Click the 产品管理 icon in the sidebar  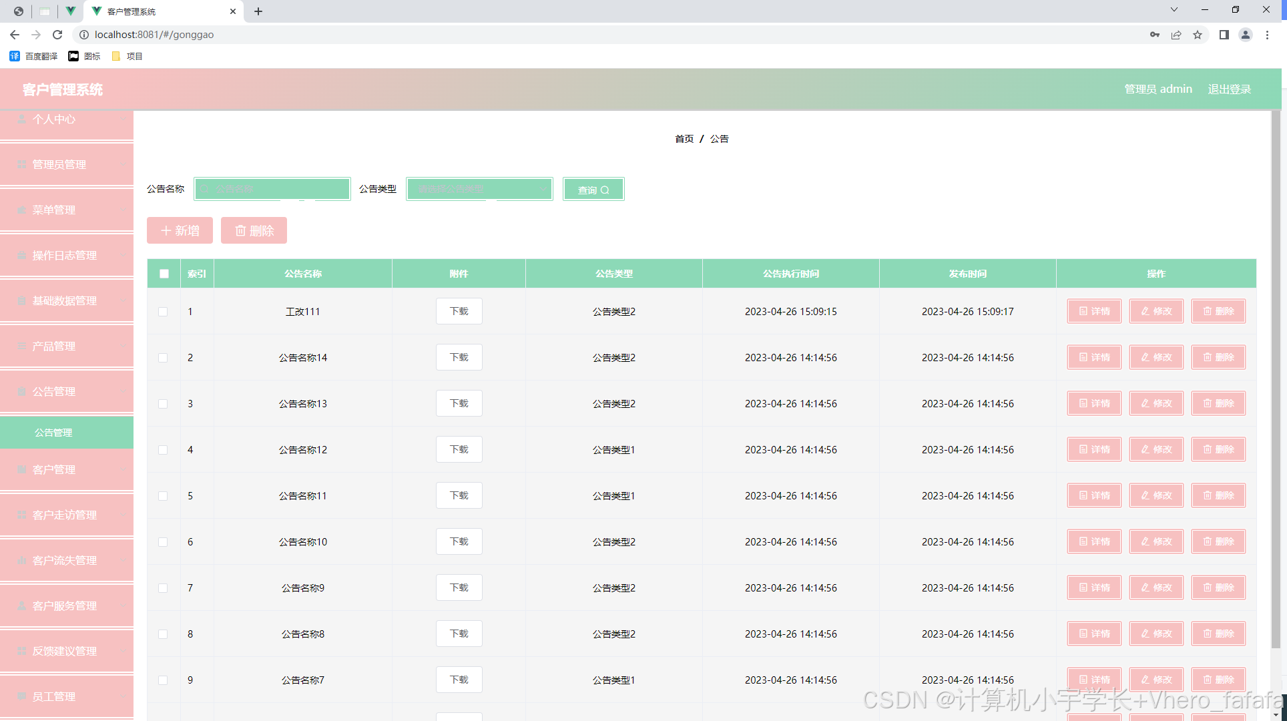[x=22, y=346]
